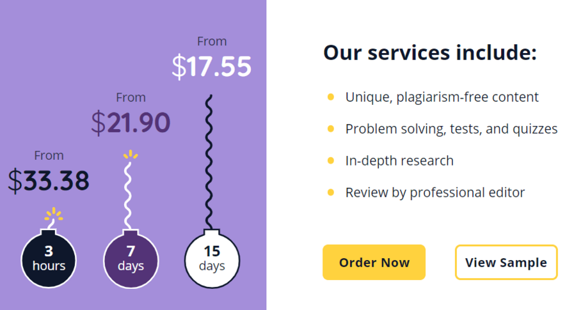Choose the 15 days bomb icon
576x310 pixels.
pos(212,259)
